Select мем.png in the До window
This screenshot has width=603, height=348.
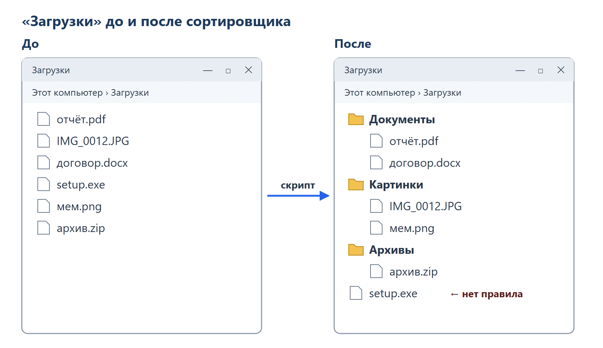[x=79, y=207]
